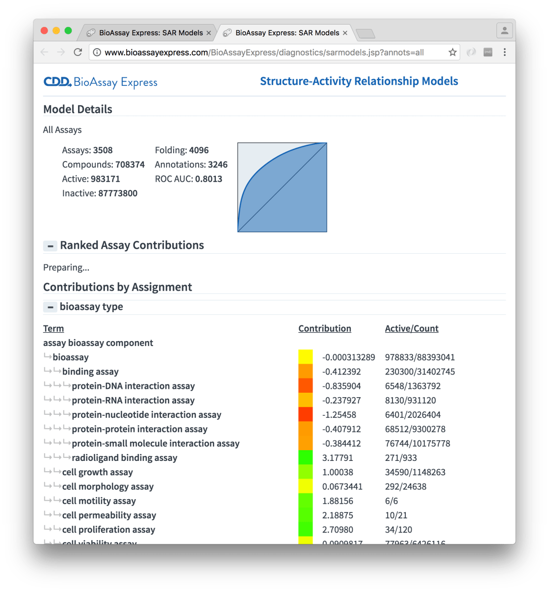
Task: Open the Chrome three-dot menu
Action: click(504, 52)
